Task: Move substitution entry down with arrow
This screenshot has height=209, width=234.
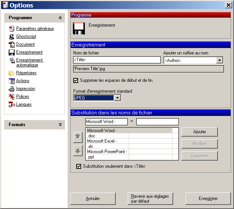Action: point(78,150)
